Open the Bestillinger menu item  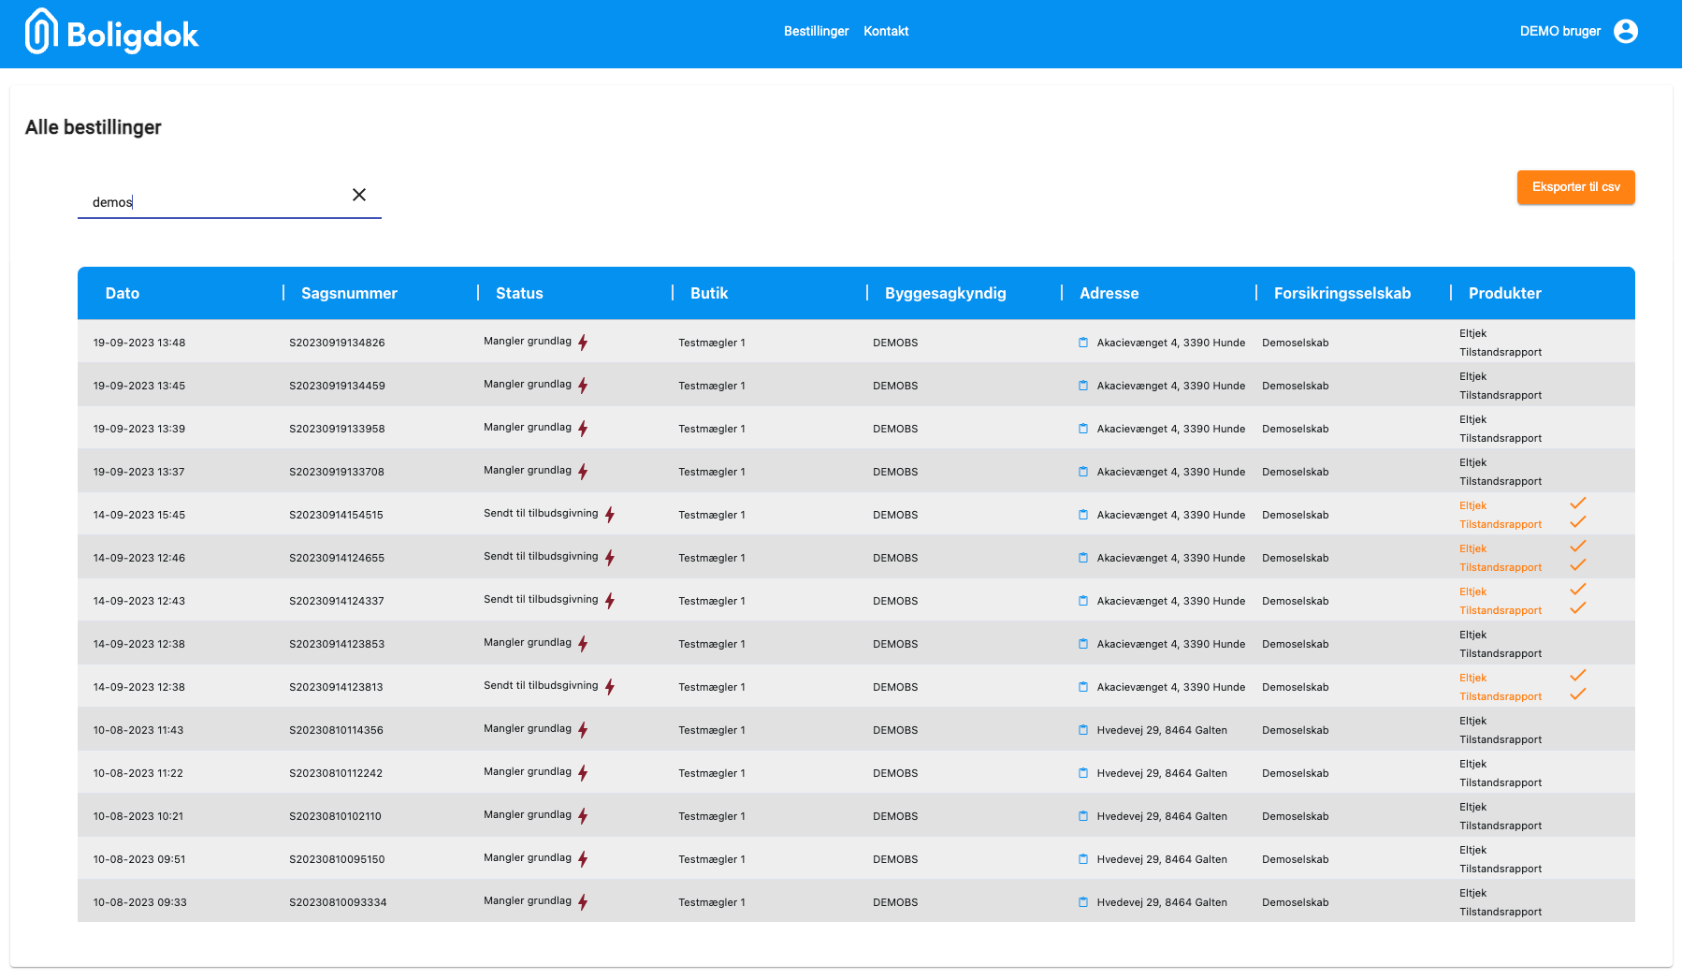click(816, 31)
